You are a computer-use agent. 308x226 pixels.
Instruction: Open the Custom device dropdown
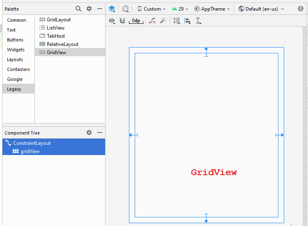pyautogui.click(x=152, y=9)
